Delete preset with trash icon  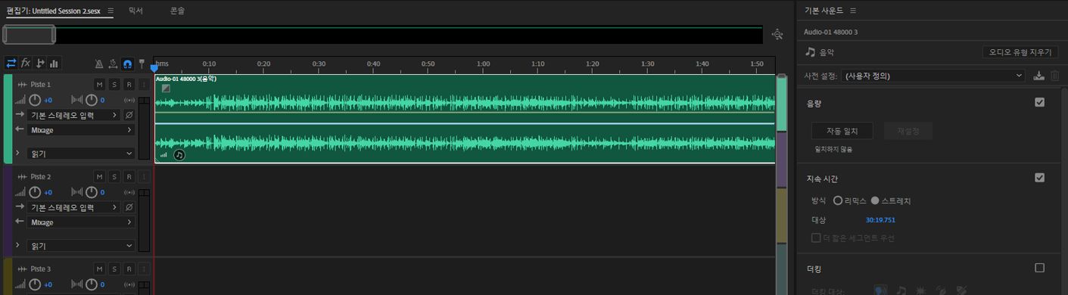[1055, 76]
